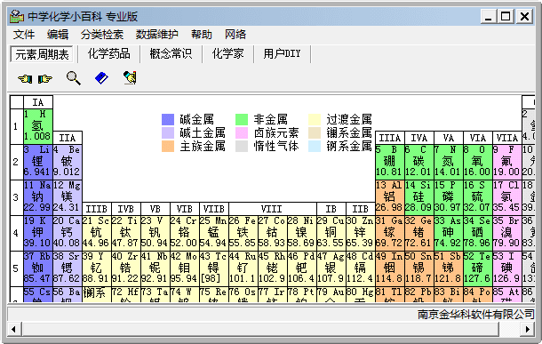
Task: Click the 主族金属 orange legend swatch
Action: 168,147
